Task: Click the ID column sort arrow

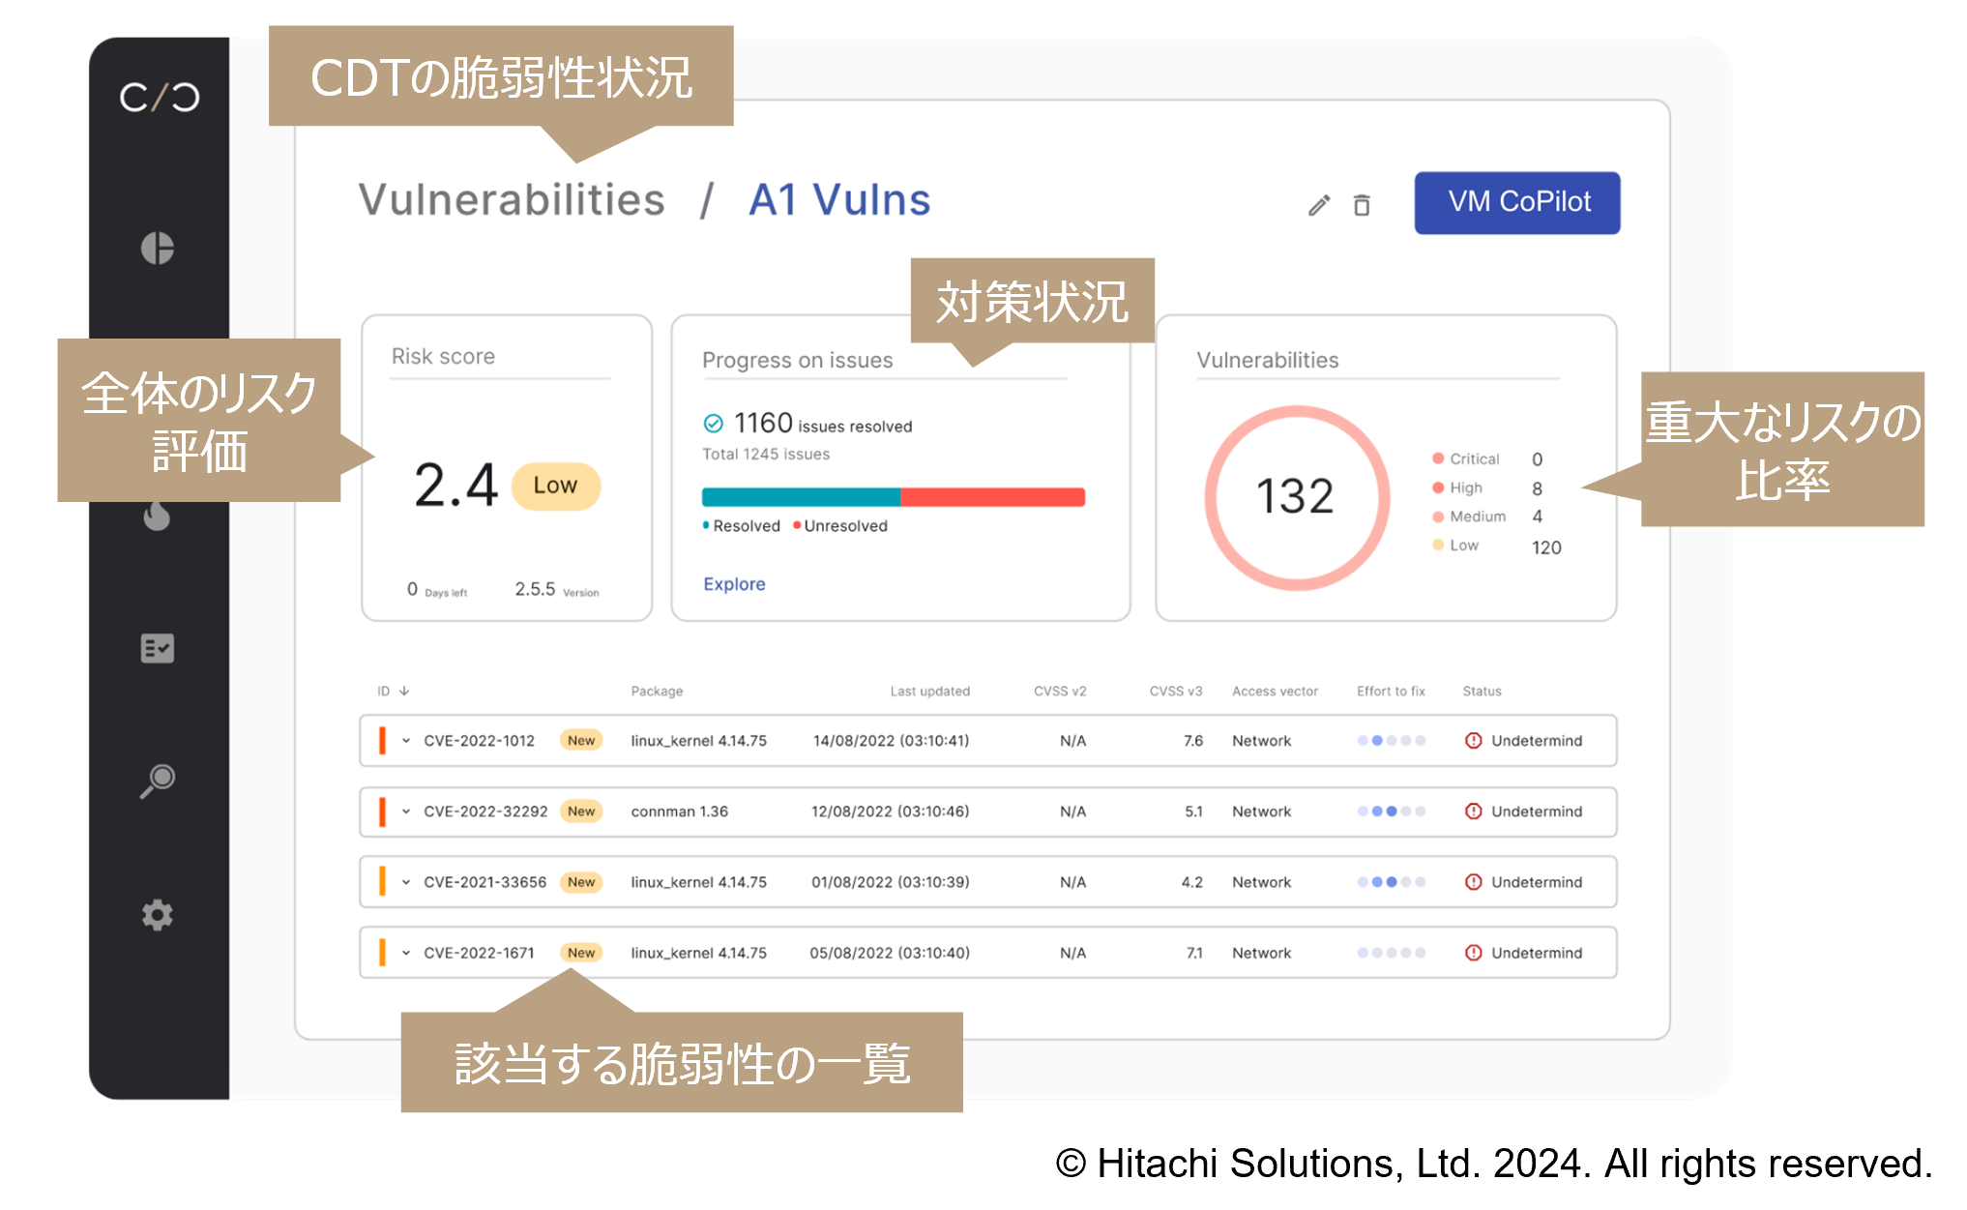Action: click(404, 691)
